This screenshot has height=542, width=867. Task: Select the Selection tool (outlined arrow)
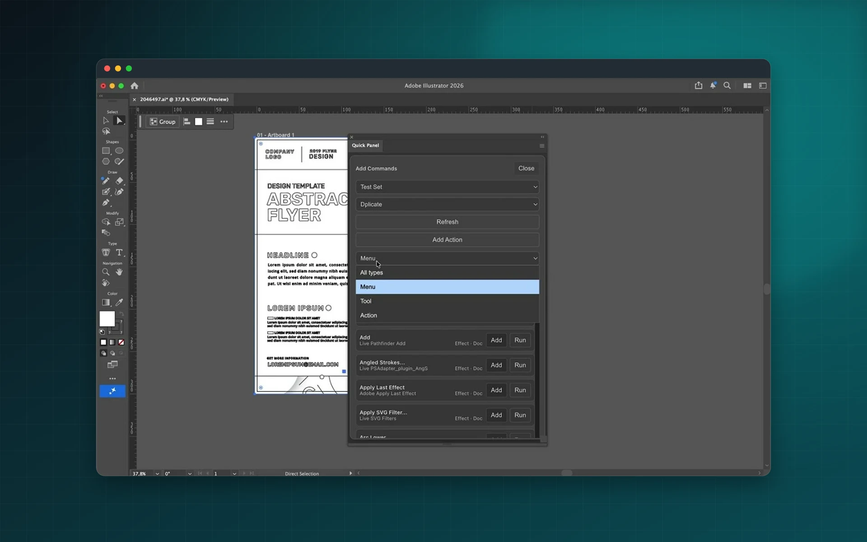click(x=106, y=121)
